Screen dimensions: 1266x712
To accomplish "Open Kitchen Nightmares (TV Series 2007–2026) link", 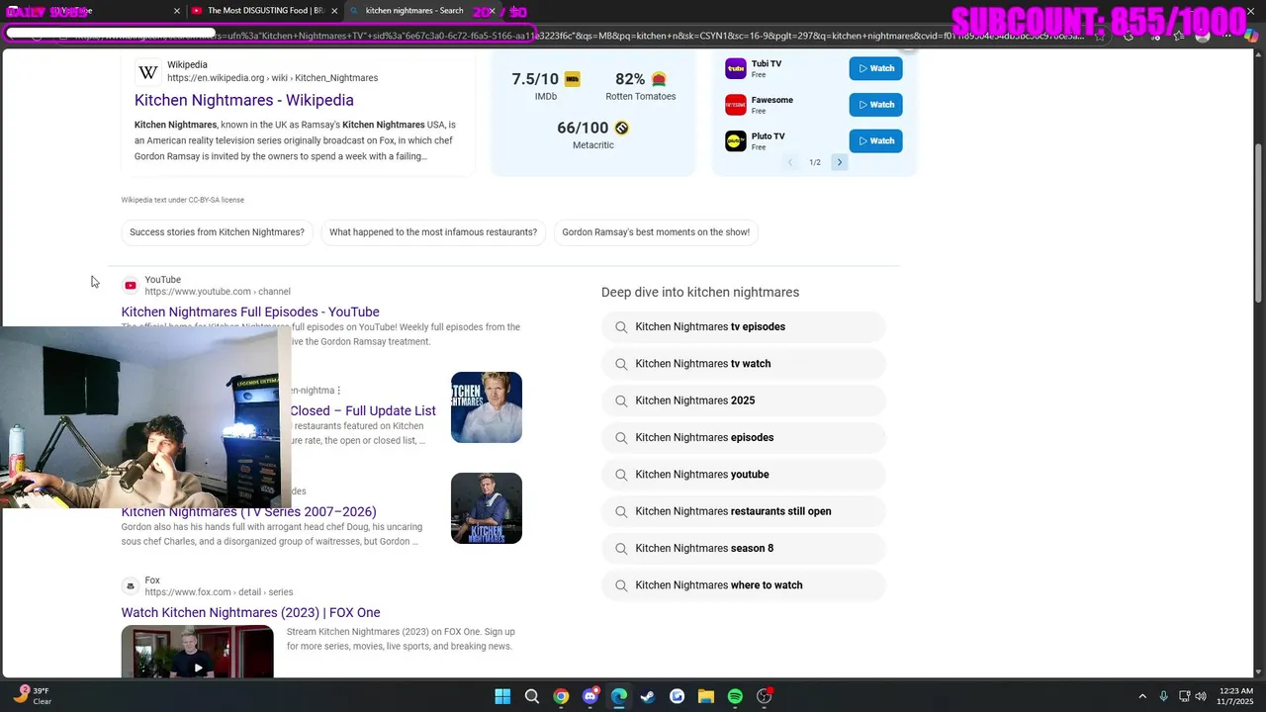I will click(249, 511).
